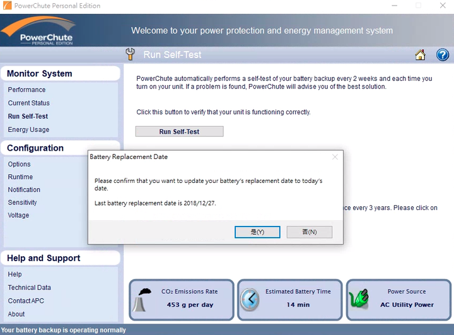The height and width of the screenshot is (335, 454).
Task: Select Run Self-Test in the sidebar
Action: click(x=28, y=116)
